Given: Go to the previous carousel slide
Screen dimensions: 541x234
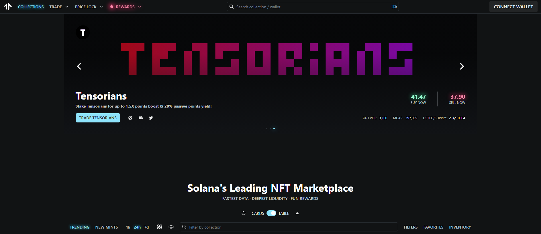Looking at the screenshot, I should click(x=79, y=66).
